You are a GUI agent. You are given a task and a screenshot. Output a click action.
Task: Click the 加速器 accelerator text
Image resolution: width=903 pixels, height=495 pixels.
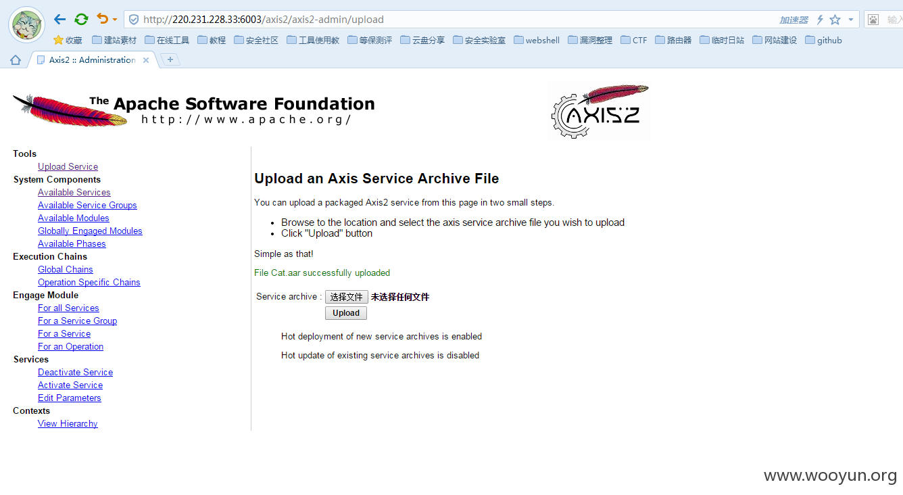point(794,20)
